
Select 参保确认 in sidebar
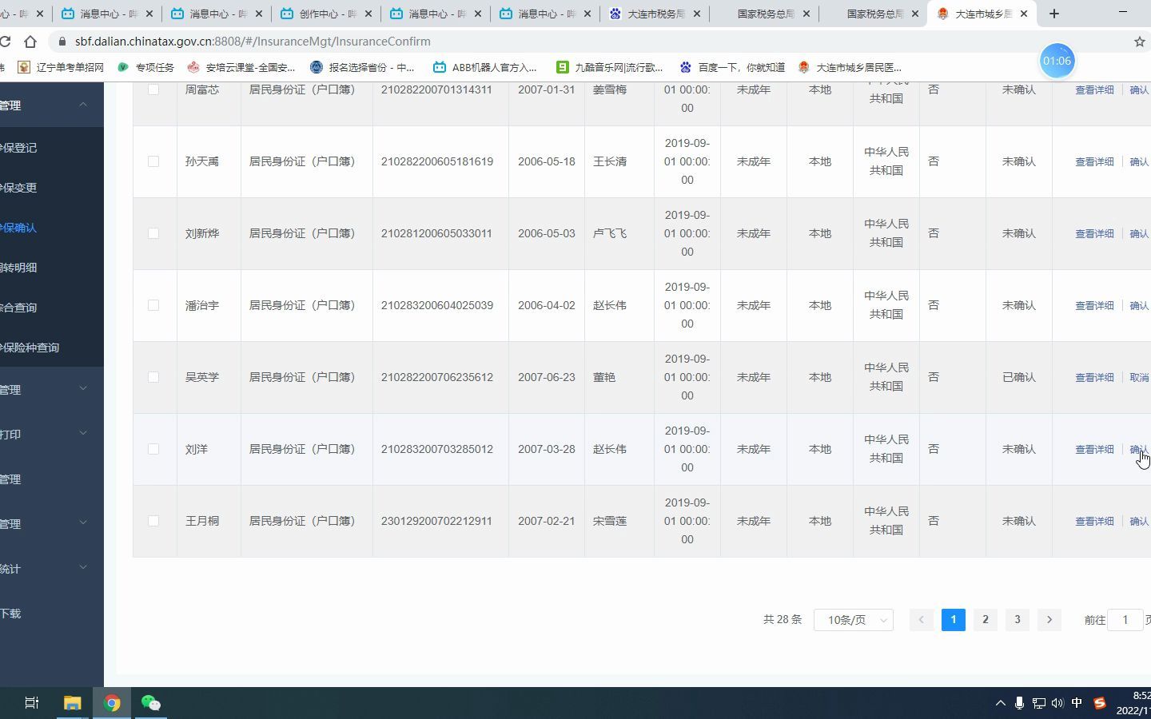coord(52,228)
